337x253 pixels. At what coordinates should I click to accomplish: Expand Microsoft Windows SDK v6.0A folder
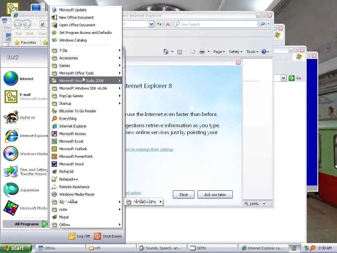pos(86,88)
